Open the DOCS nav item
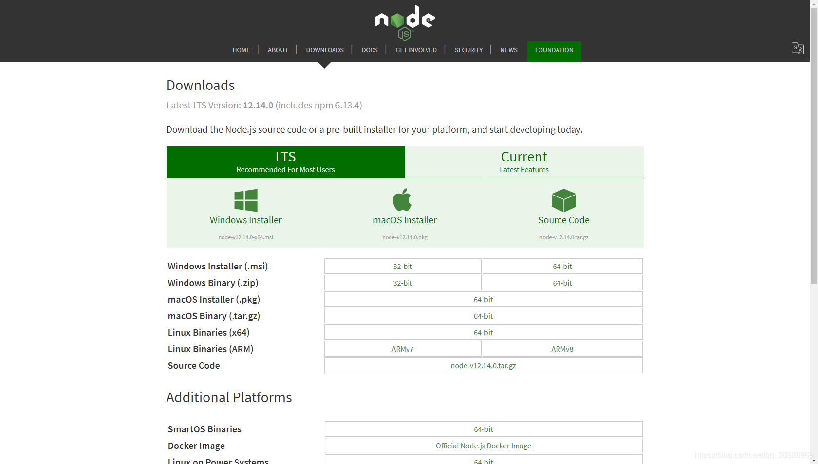The image size is (818, 464). point(370,50)
